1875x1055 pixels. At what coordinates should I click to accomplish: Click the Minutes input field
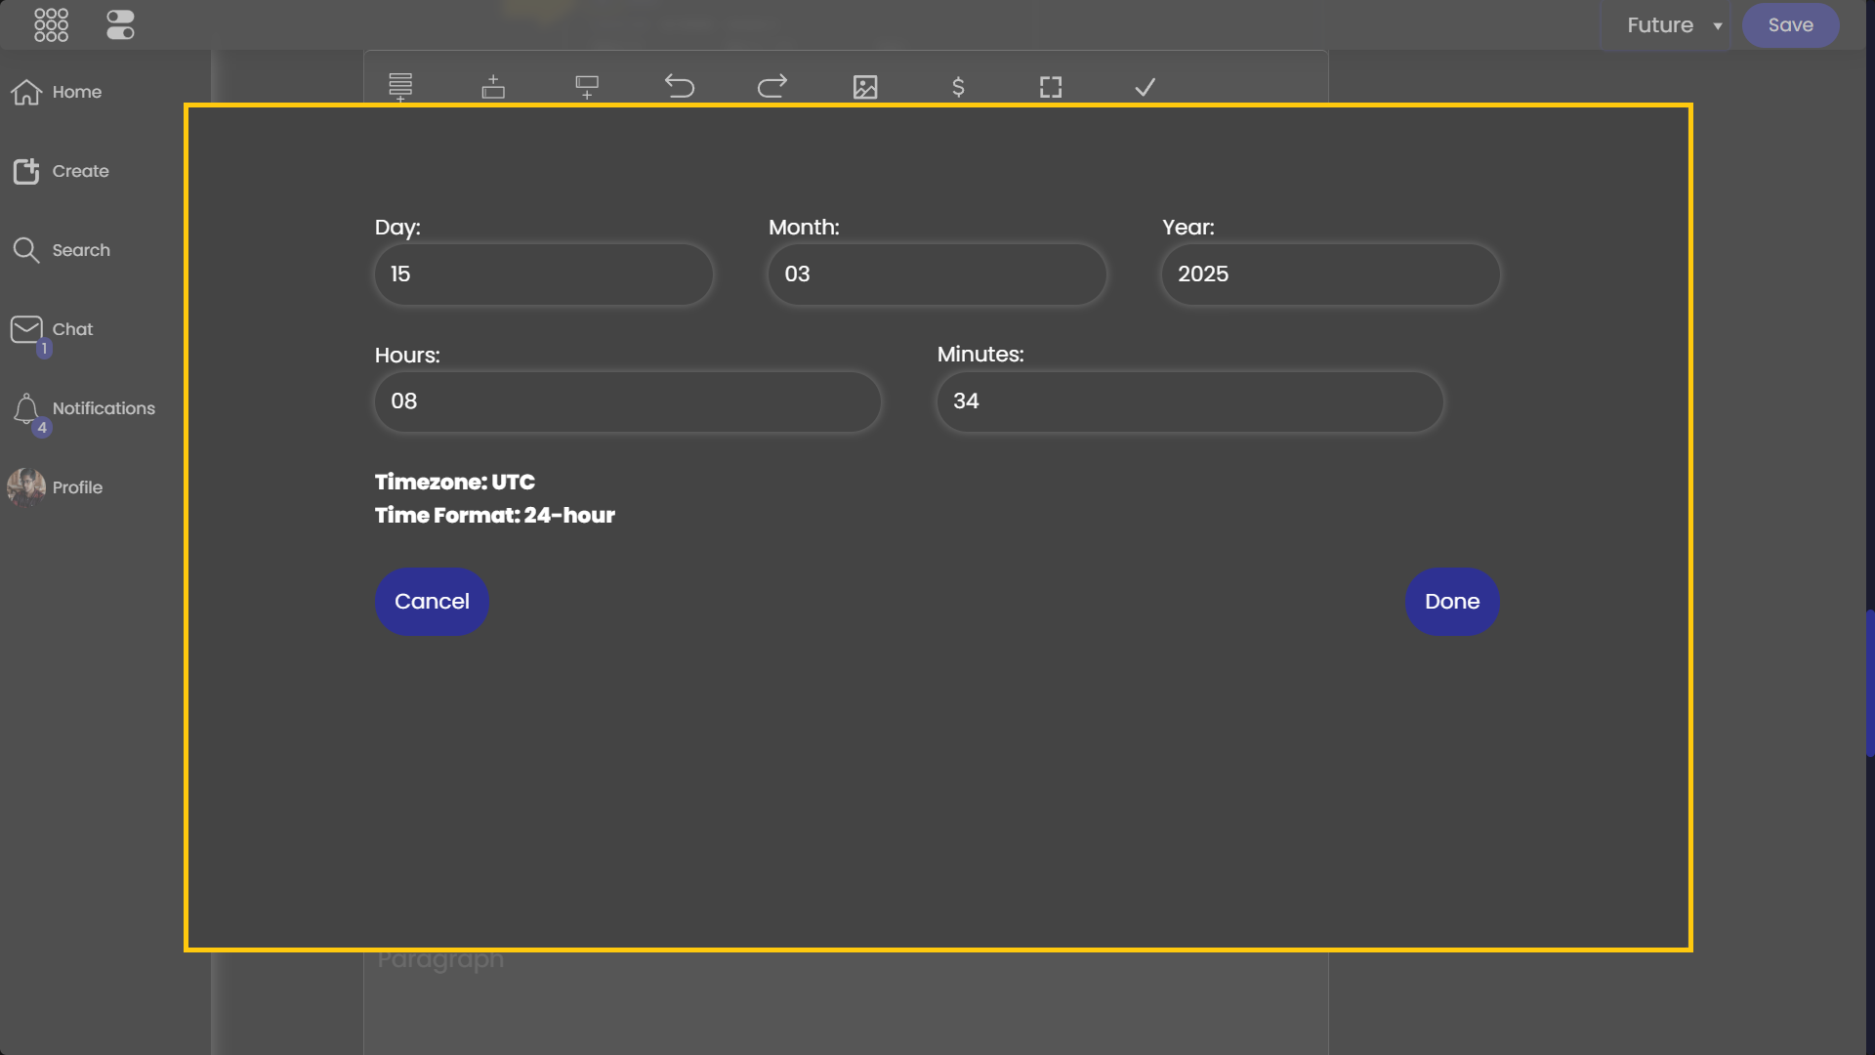tap(1190, 401)
